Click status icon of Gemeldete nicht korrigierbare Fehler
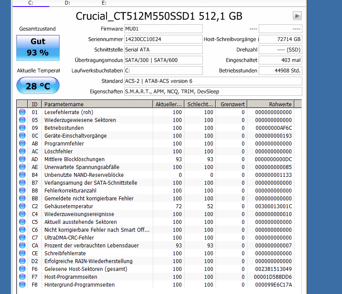The width and height of the screenshot is (342, 294). pyautogui.click(x=22, y=198)
